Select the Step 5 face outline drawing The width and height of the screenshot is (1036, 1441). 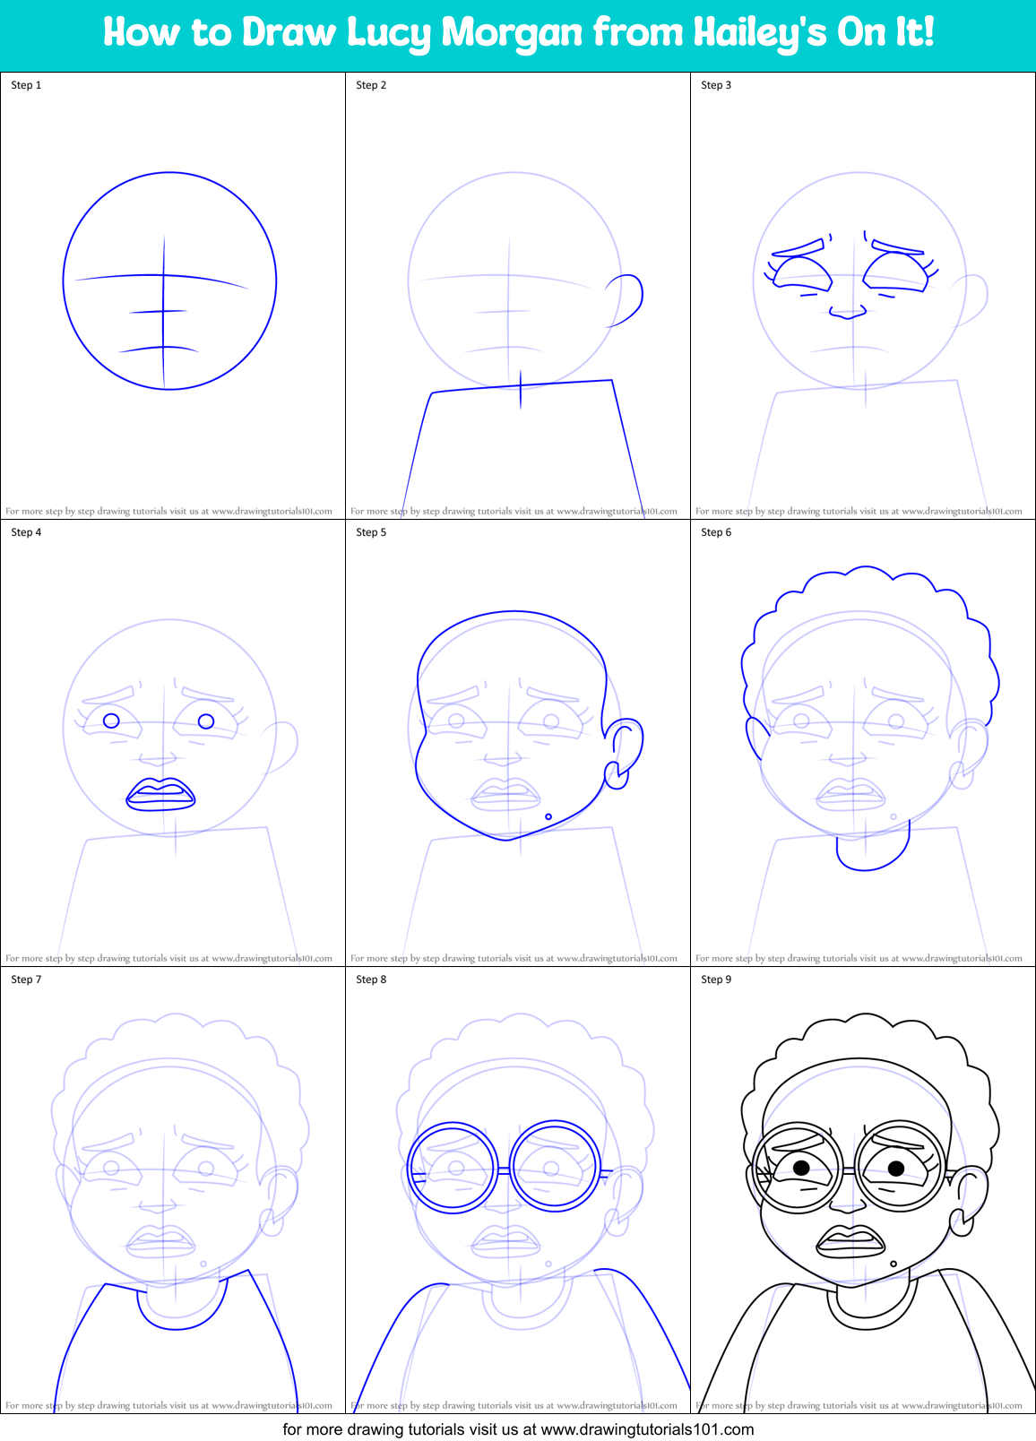click(529, 726)
